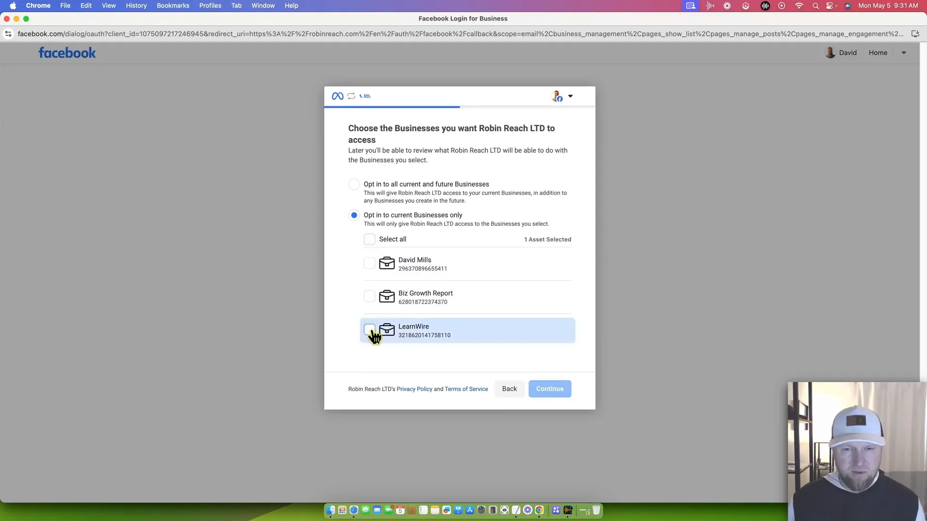Open site information icon in address bar
The width and height of the screenshot is (927, 521).
tap(8, 34)
